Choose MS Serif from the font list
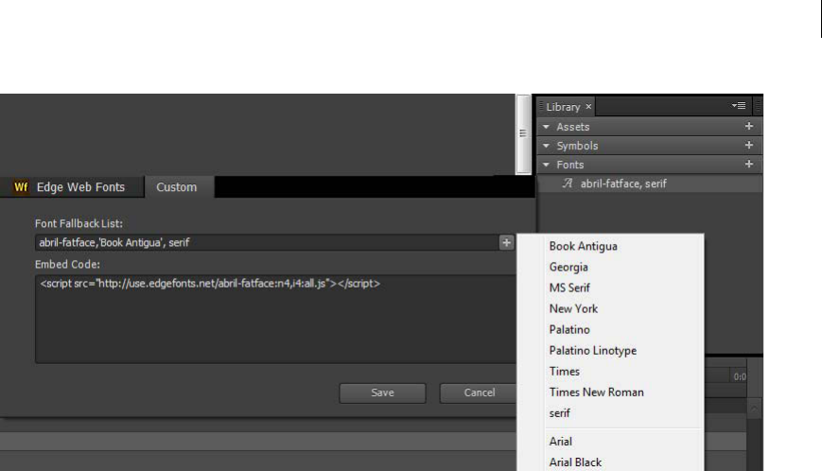Image resolution: width=822 pixels, height=471 pixels. coord(569,288)
